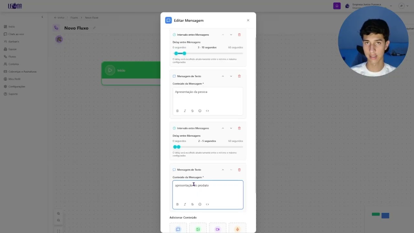Open emoji picker in 'Apresentação da pessoa' editor
Screen dimensions: 414x233
(x=200, y=111)
